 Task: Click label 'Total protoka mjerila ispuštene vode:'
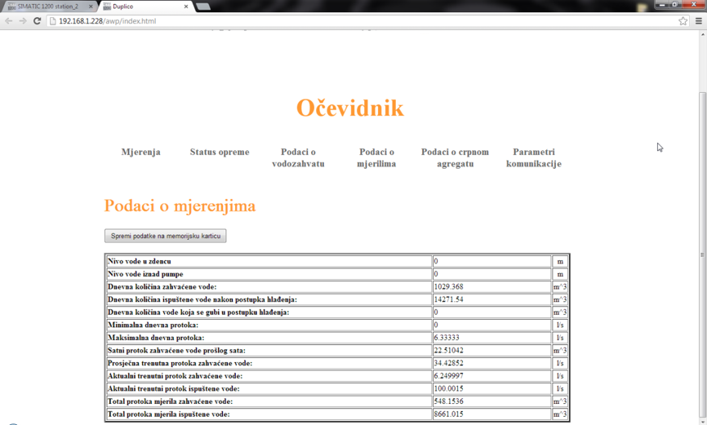(169, 414)
